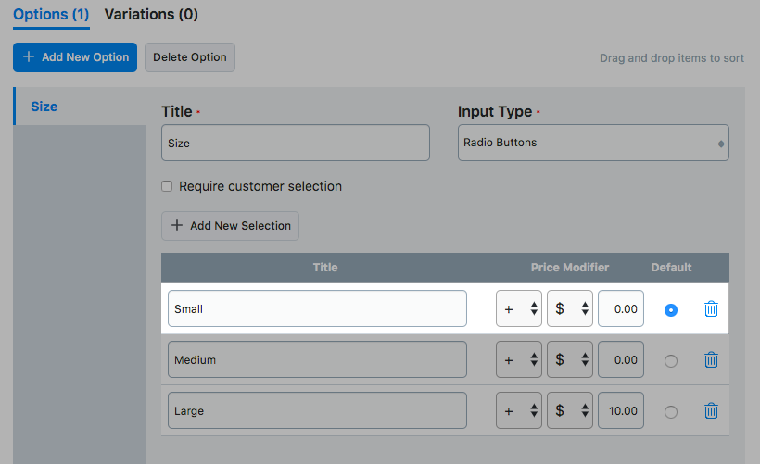Click the trash icon for Medium row

point(711,360)
